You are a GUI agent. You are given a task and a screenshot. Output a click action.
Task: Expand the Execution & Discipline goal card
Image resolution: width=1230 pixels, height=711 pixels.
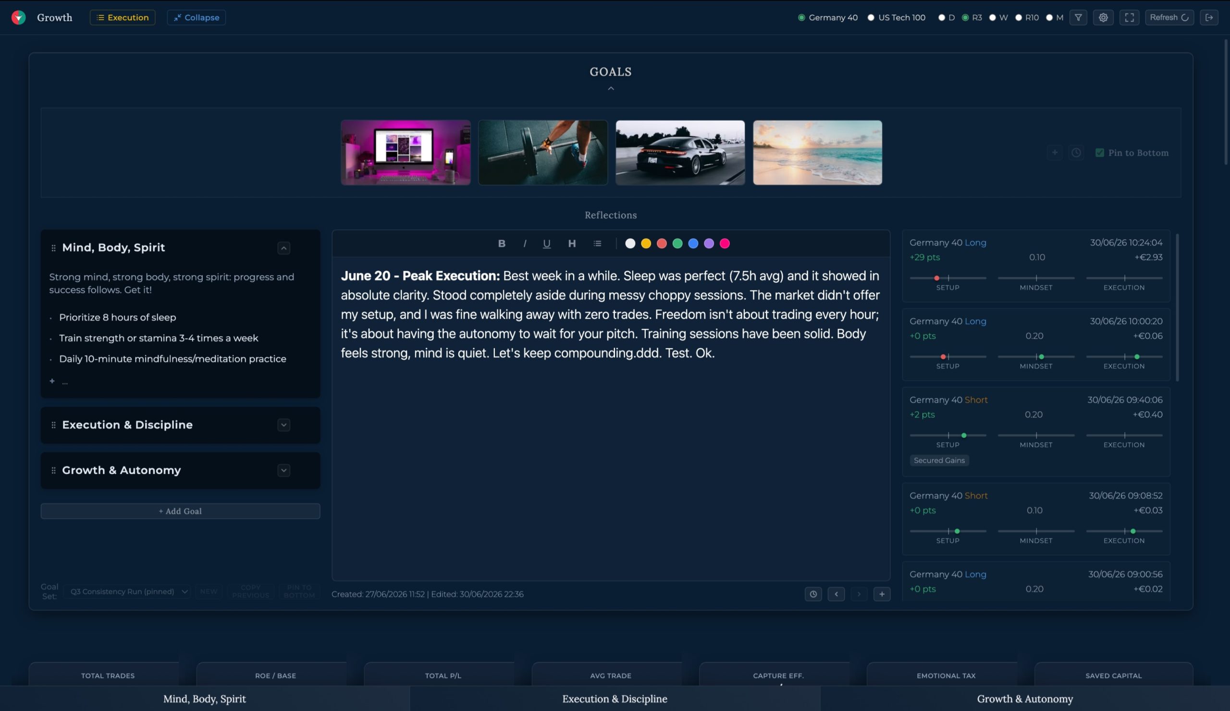[283, 425]
